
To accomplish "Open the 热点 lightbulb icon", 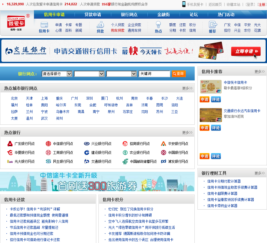I will click(158, 25).
